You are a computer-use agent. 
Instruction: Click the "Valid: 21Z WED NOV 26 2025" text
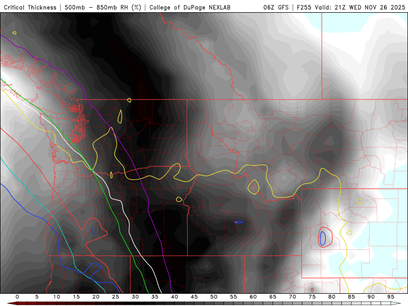coord(360,8)
